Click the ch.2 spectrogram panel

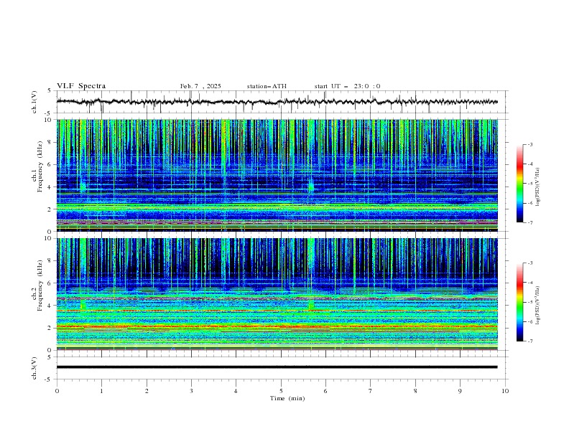click(x=277, y=294)
